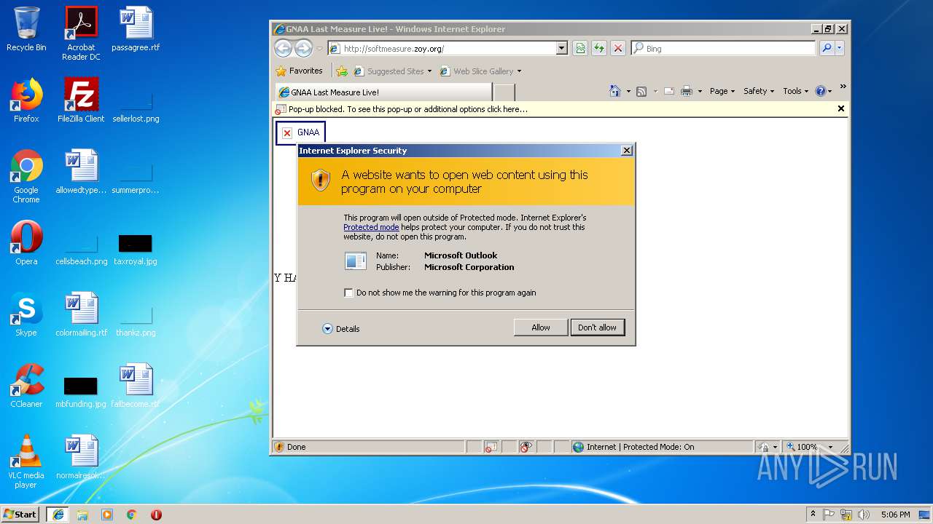Expand the Details section in security dialog
Viewport: 933px width, 524px height.
pyautogui.click(x=341, y=329)
